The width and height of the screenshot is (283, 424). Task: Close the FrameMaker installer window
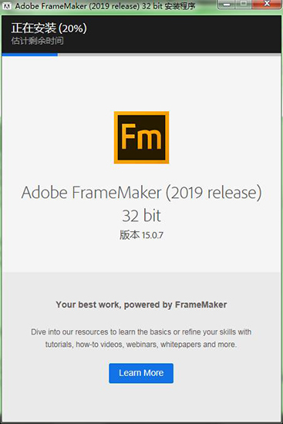click(x=267, y=4)
